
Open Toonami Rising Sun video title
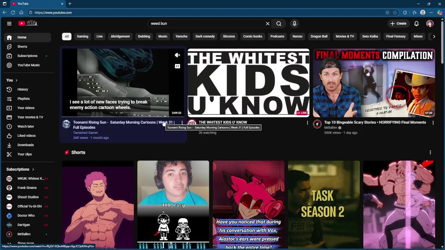coord(124,125)
